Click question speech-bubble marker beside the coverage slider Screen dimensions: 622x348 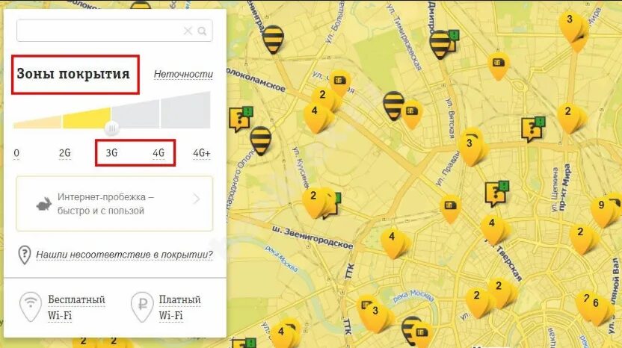click(240, 119)
